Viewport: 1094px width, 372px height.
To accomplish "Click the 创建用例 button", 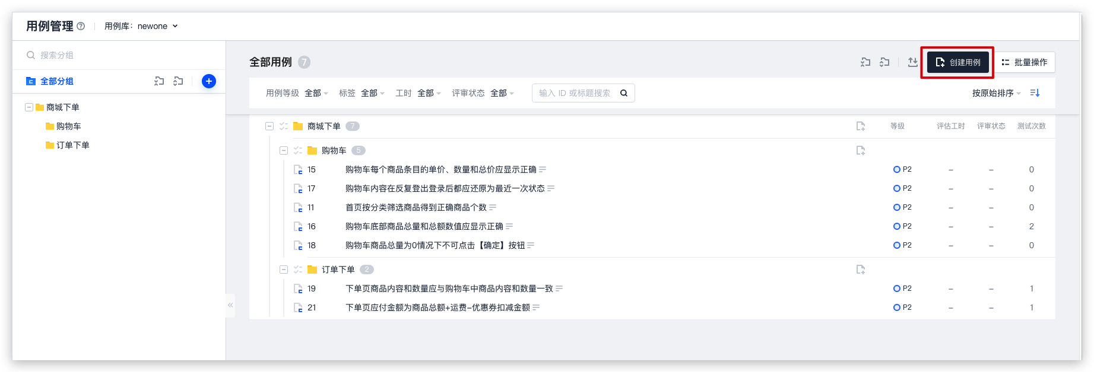I will click(x=958, y=62).
